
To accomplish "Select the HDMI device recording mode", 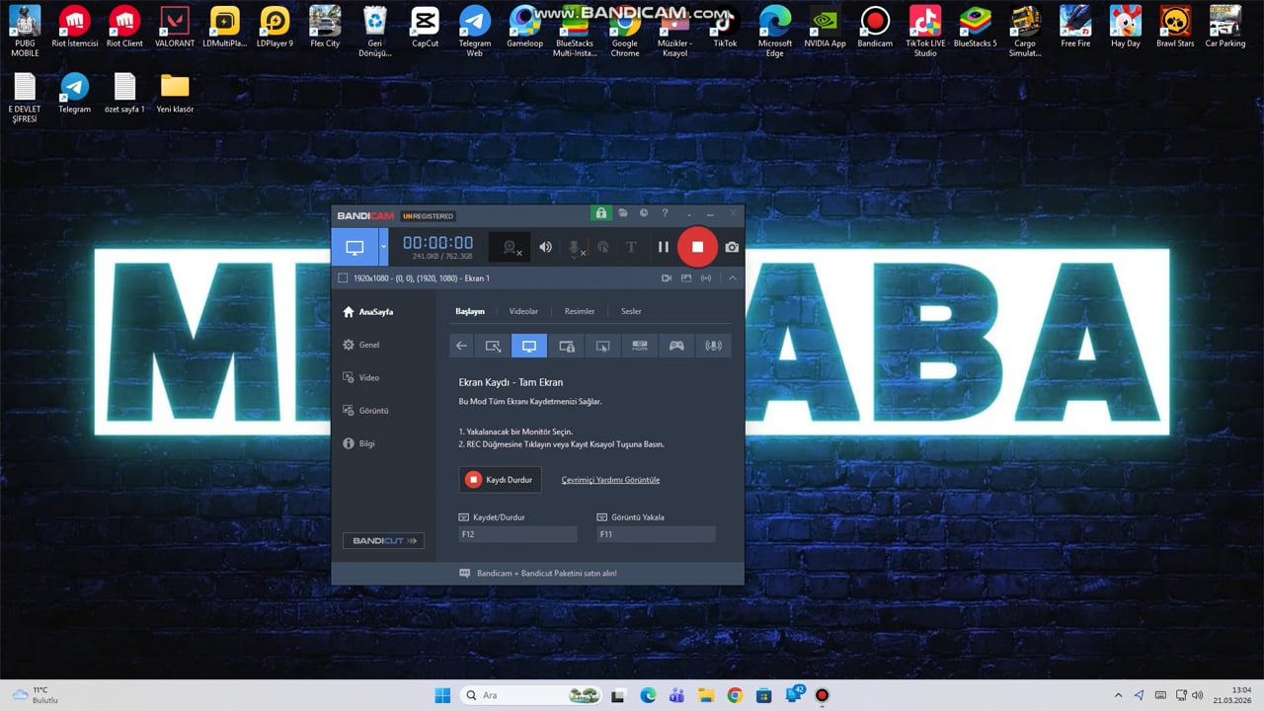I will click(x=640, y=346).
